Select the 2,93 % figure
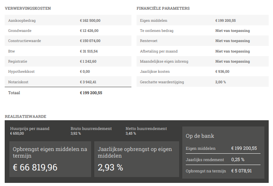The image size is (273, 186). [110, 167]
